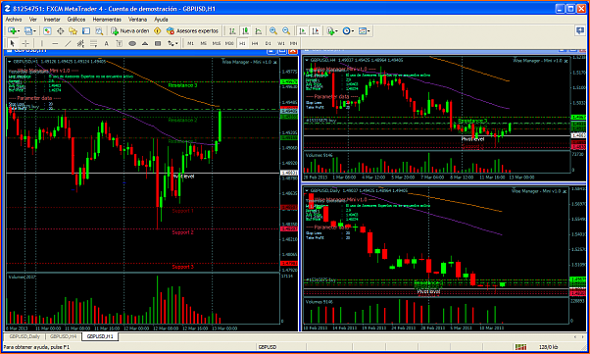
Task: Switch to the GBPUSD,Daily chart tab
Action: [x=25, y=336]
